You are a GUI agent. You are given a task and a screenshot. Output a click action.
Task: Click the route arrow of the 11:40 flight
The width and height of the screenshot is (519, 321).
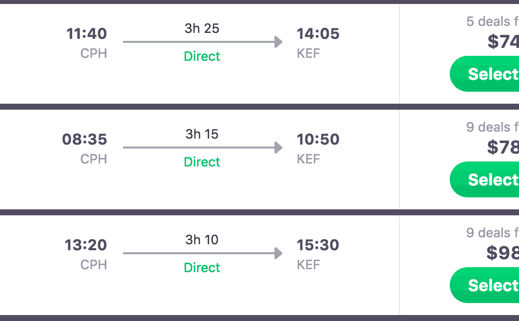pos(202,42)
